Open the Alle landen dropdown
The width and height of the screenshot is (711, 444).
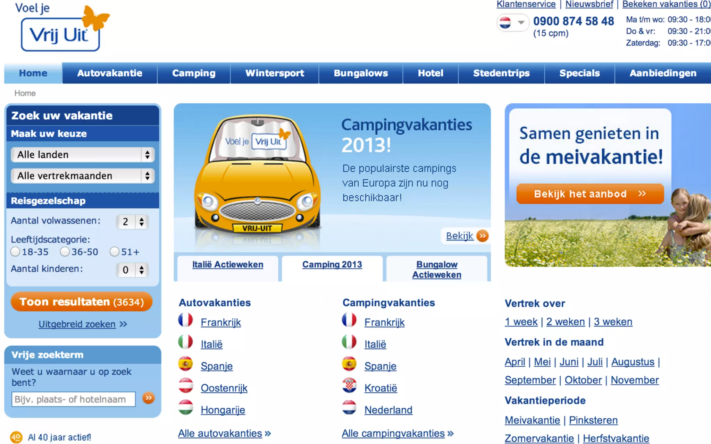point(83,155)
